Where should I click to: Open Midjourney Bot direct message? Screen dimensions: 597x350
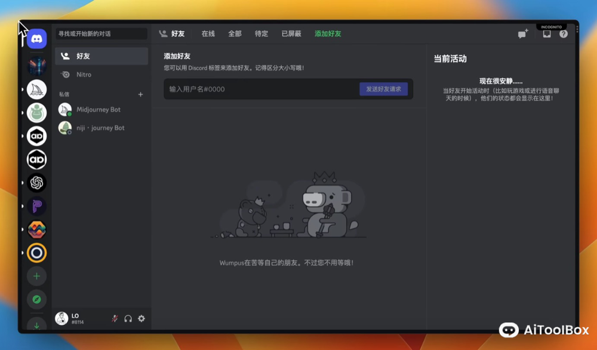tap(101, 110)
